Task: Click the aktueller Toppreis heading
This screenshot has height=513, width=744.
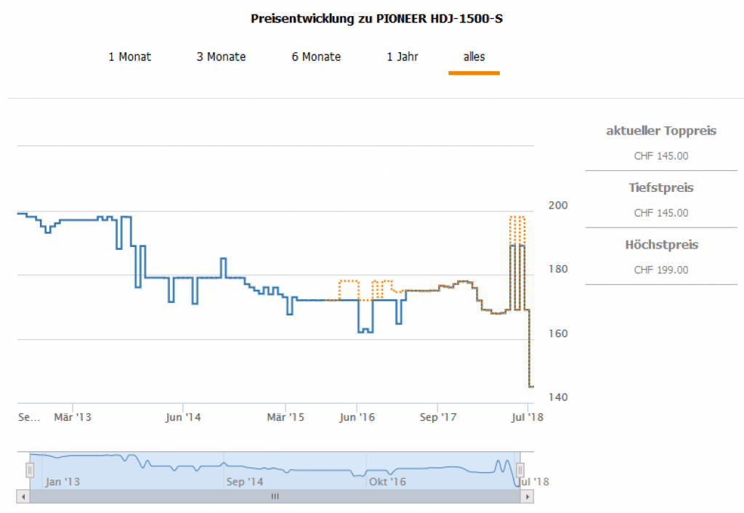Action: [x=661, y=131]
